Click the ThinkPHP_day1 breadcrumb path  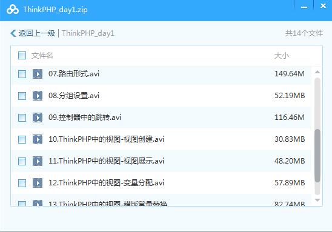88,33
